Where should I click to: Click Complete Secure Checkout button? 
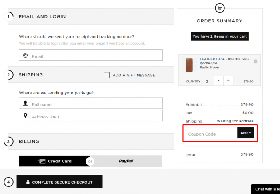[x=60, y=182]
